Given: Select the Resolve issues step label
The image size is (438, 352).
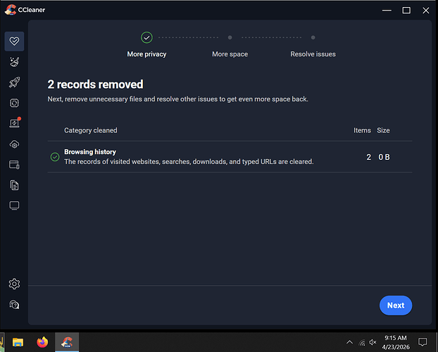Looking at the screenshot, I should (313, 54).
